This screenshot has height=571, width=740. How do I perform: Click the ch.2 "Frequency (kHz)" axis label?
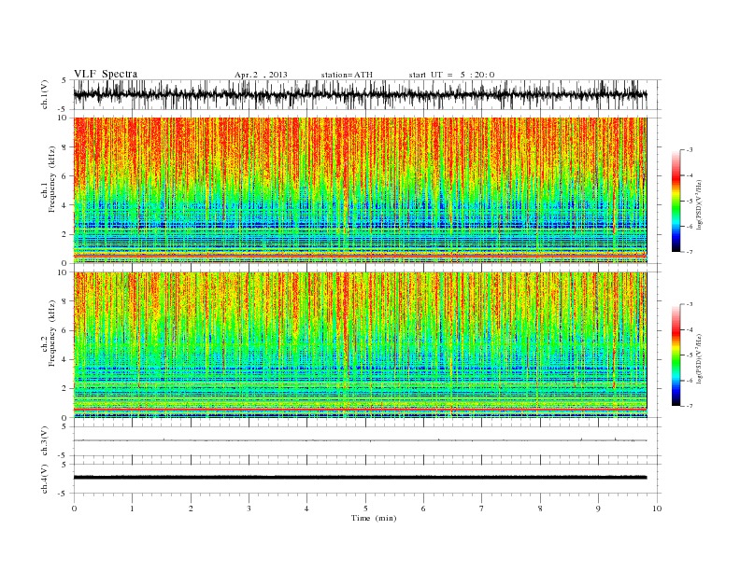52,333
